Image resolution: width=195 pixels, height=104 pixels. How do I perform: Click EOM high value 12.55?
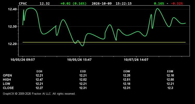pyautogui.click(x=170, y=80)
